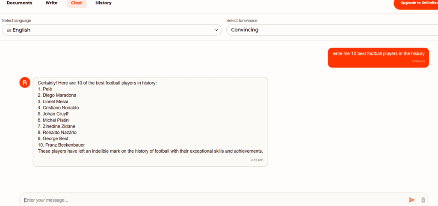Click the 2:44 pm timestamp in user message
The width and height of the screenshot is (438, 206).
[418, 61]
